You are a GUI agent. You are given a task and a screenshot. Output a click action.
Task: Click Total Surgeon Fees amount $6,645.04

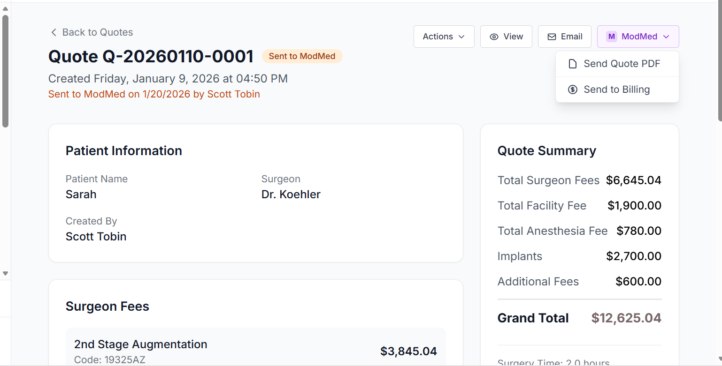click(x=634, y=180)
